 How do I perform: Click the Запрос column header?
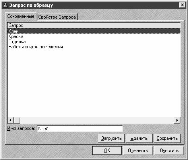pyautogui.click(x=94, y=25)
